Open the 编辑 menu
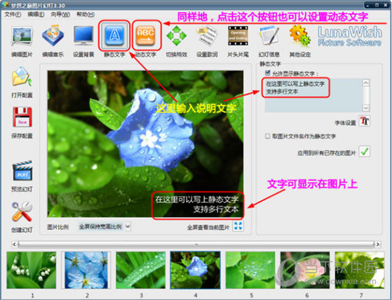Screen dimensions: 392x300 click(36, 14)
